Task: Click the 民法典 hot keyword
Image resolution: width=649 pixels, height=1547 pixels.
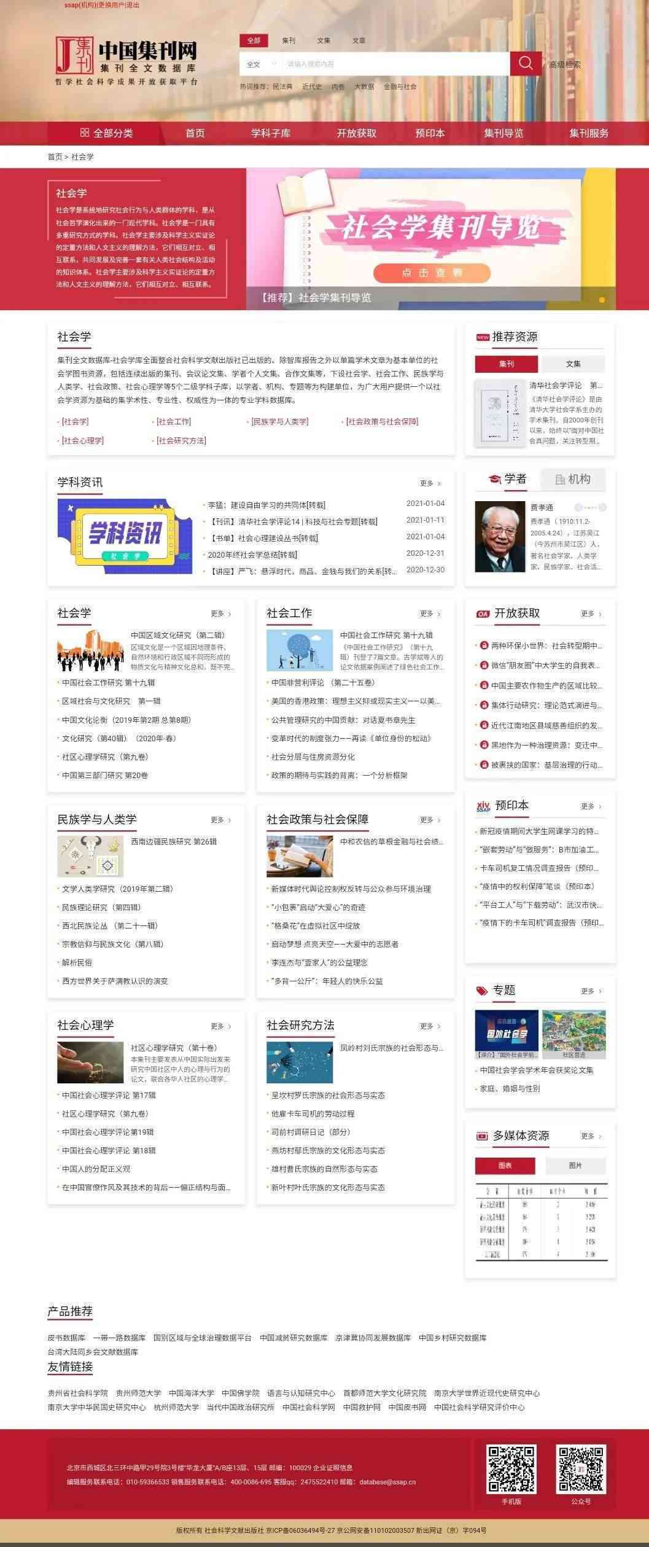Action: click(x=282, y=87)
